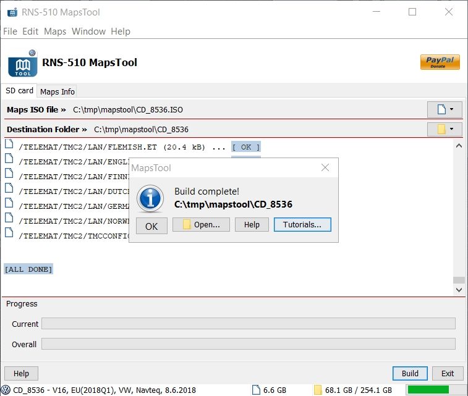Open the Maps menu
Image resolution: width=468 pixels, height=396 pixels.
click(x=55, y=32)
